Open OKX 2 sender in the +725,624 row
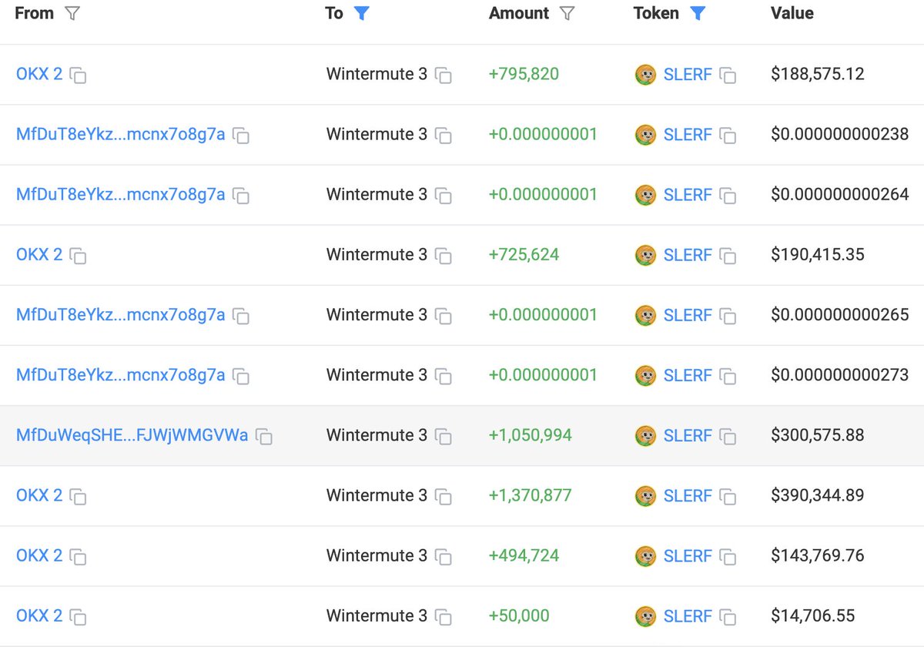924x647 pixels. click(x=39, y=254)
